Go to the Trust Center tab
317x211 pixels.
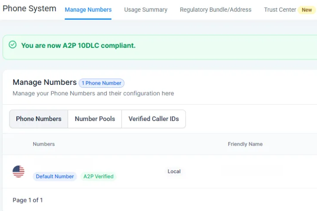click(x=280, y=9)
